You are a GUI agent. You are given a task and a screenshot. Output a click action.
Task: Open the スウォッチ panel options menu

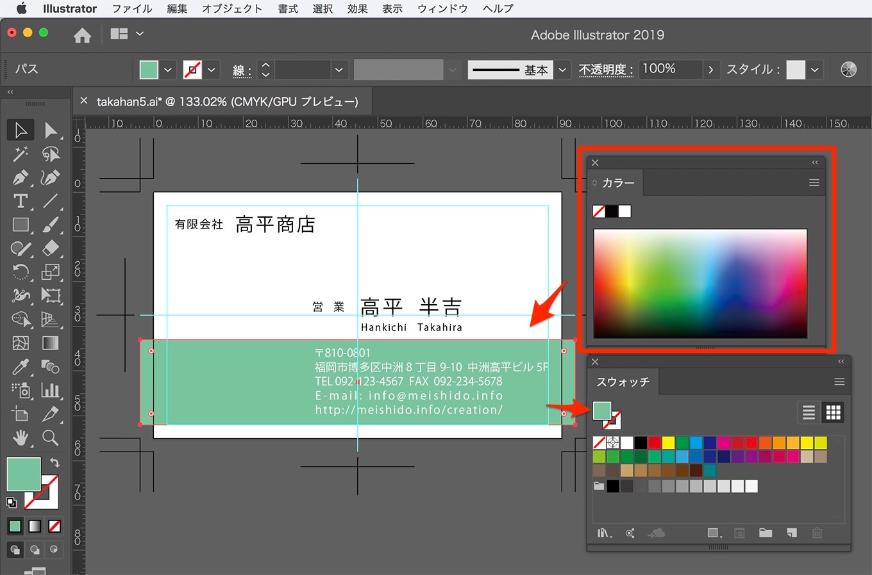(839, 382)
